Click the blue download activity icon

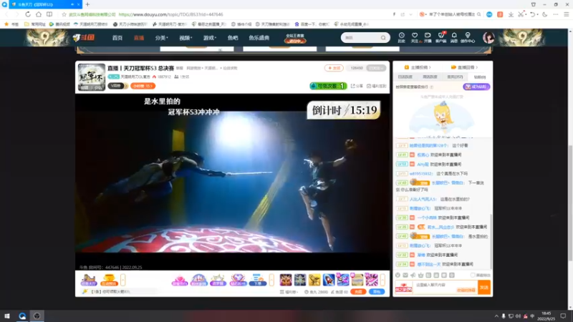[x=258, y=280]
